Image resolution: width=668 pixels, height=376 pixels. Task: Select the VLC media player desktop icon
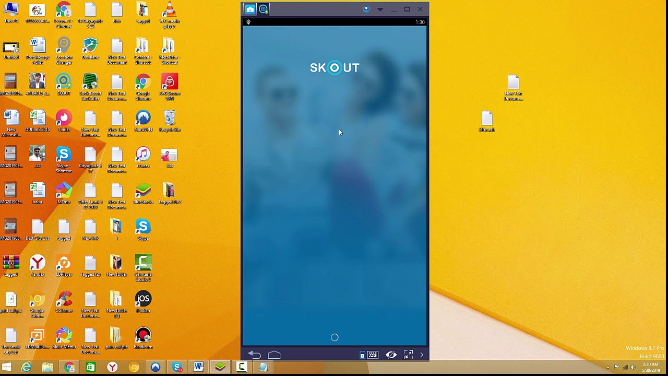pos(169,15)
